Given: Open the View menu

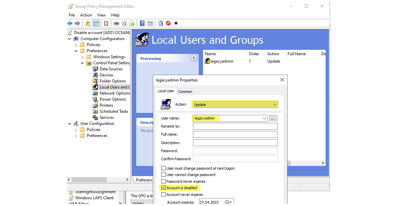Looking at the screenshot, I should pyautogui.click(x=102, y=15).
